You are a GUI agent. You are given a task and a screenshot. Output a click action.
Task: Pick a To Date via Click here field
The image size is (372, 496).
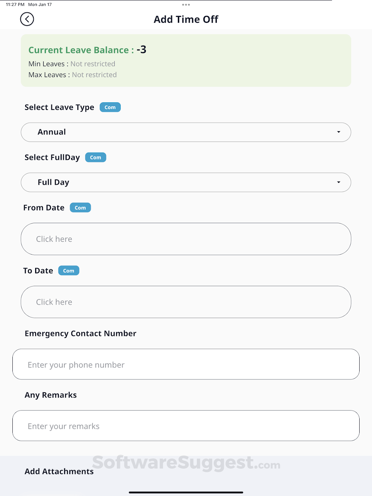coord(186,302)
